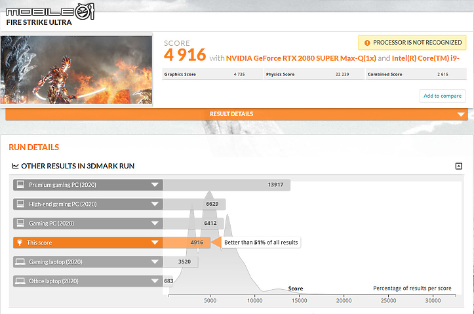Image resolution: width=474 pixels, height=314 pixels.
Task: Click the Gaming PC (2020) monitor icon
Action: tap(20, 223)
